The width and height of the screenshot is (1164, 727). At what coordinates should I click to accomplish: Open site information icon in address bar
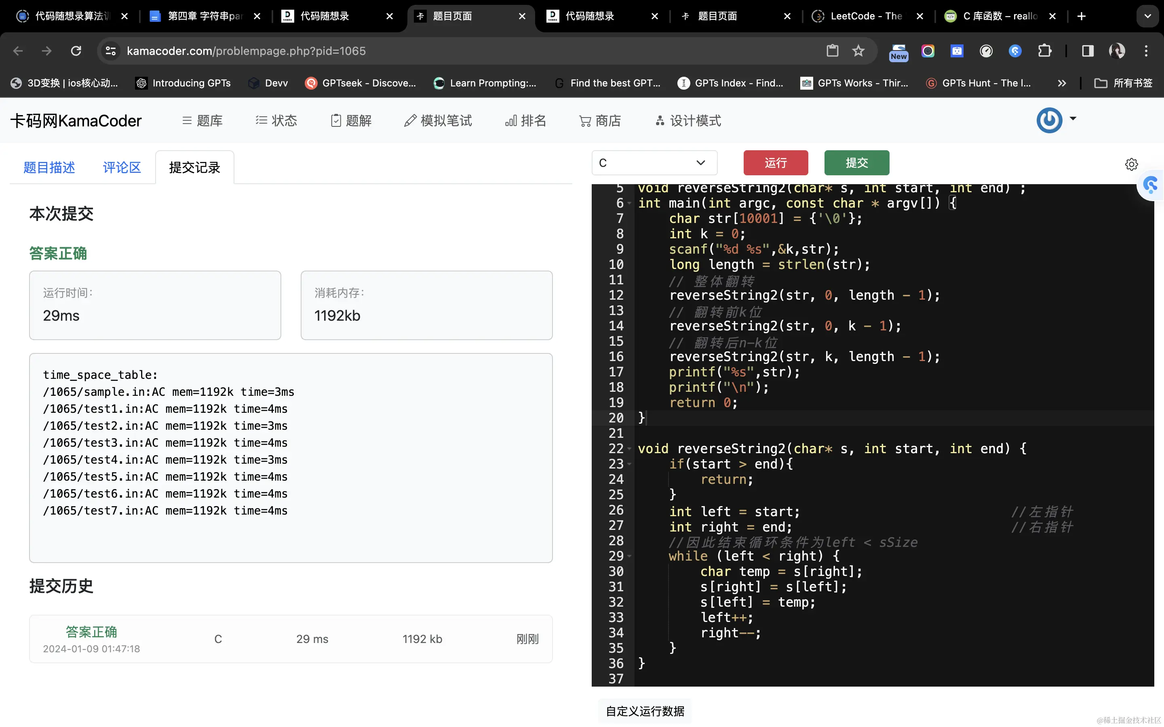[111, 51]
